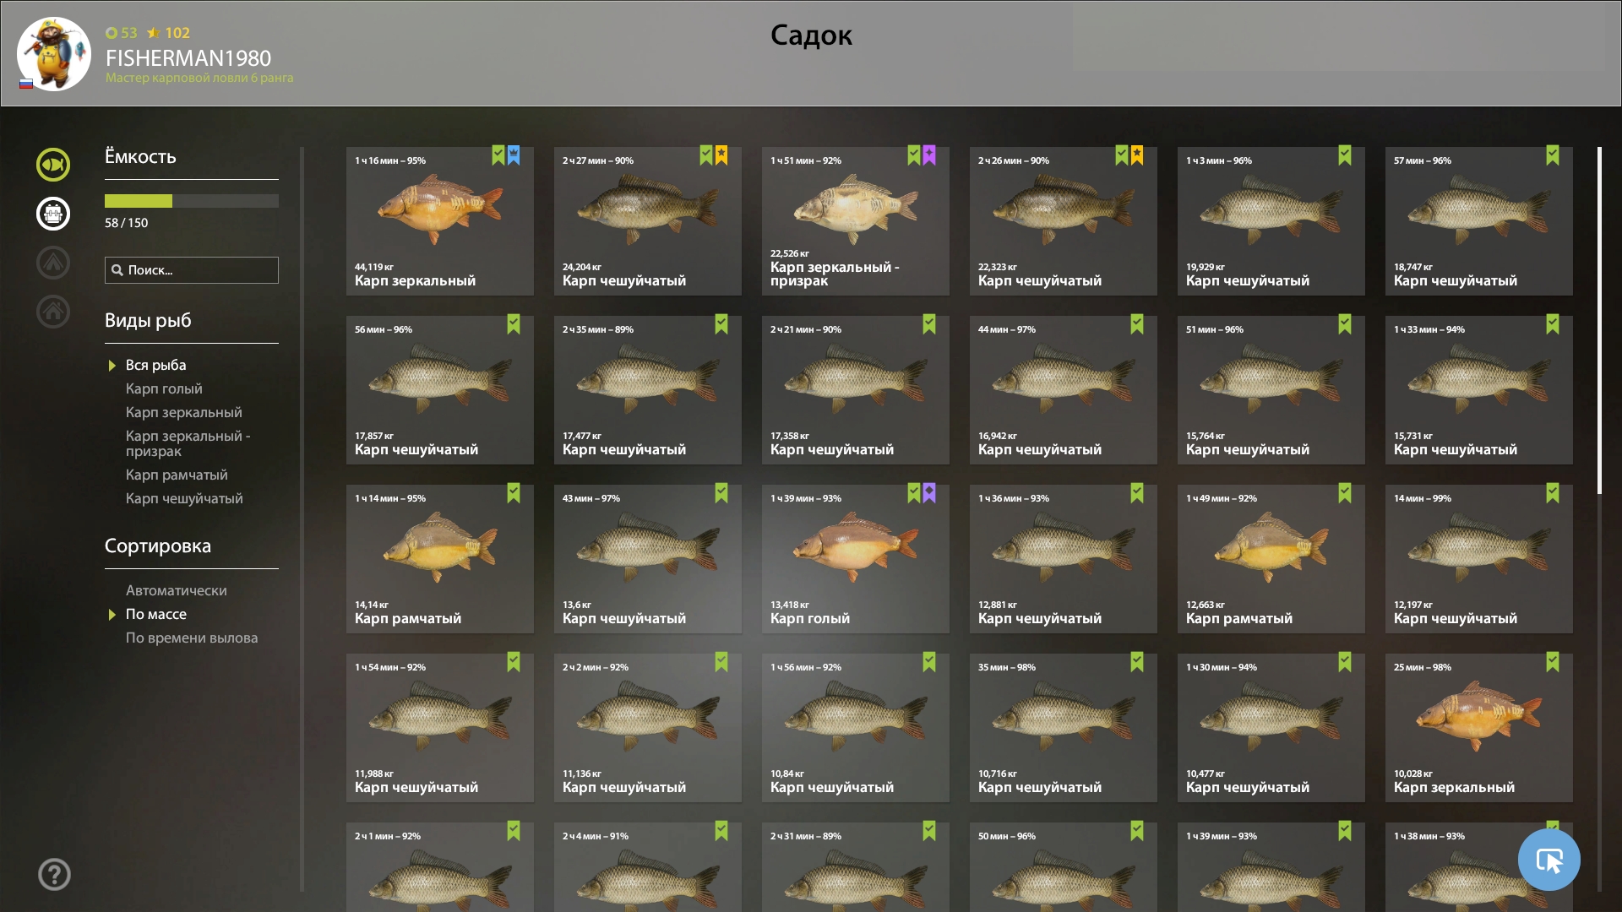Toggle green bookmark on 10,028 кг Карп зеркальный
Viewport: 1622px width, 912px height.
(1553, 662)
